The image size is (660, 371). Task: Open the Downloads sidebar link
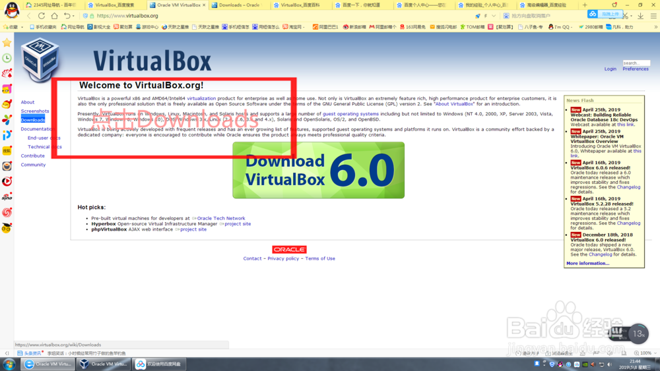tap(33, 120)
